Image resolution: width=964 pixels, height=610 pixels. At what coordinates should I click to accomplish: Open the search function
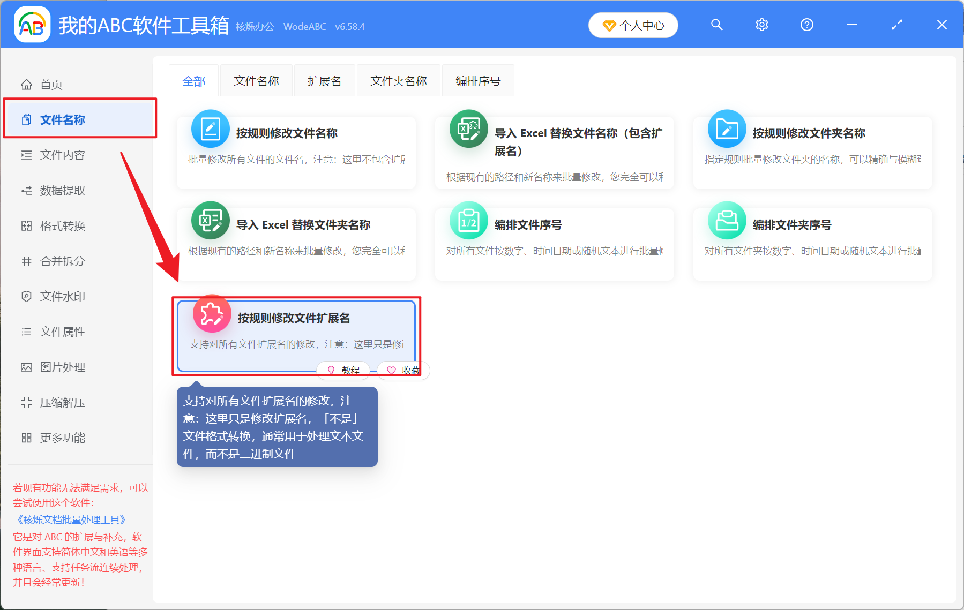(716, 25)
